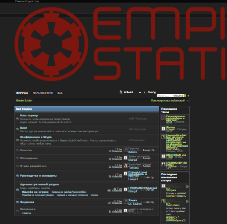Open Панель Модератора at the top
Screen dimensions: 227x224
[x=27, y=1]
